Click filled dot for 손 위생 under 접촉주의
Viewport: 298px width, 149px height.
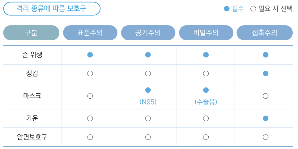pos(266,55)
